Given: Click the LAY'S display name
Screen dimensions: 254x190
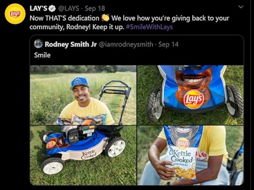Looking at the screenshot, I should [x=39, y=8].
